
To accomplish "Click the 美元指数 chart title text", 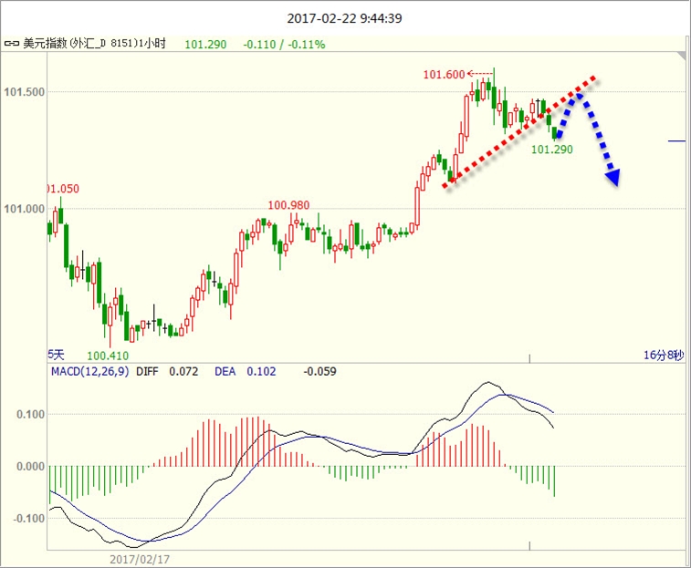I will 94,43.
